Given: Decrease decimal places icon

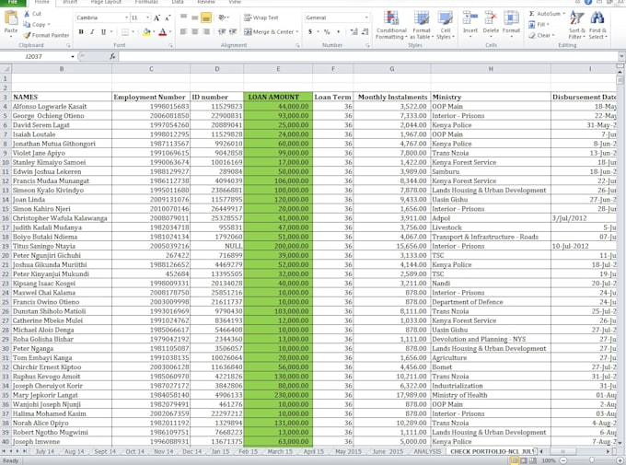Looking at the screenshot, I should [x=365, y=32].
